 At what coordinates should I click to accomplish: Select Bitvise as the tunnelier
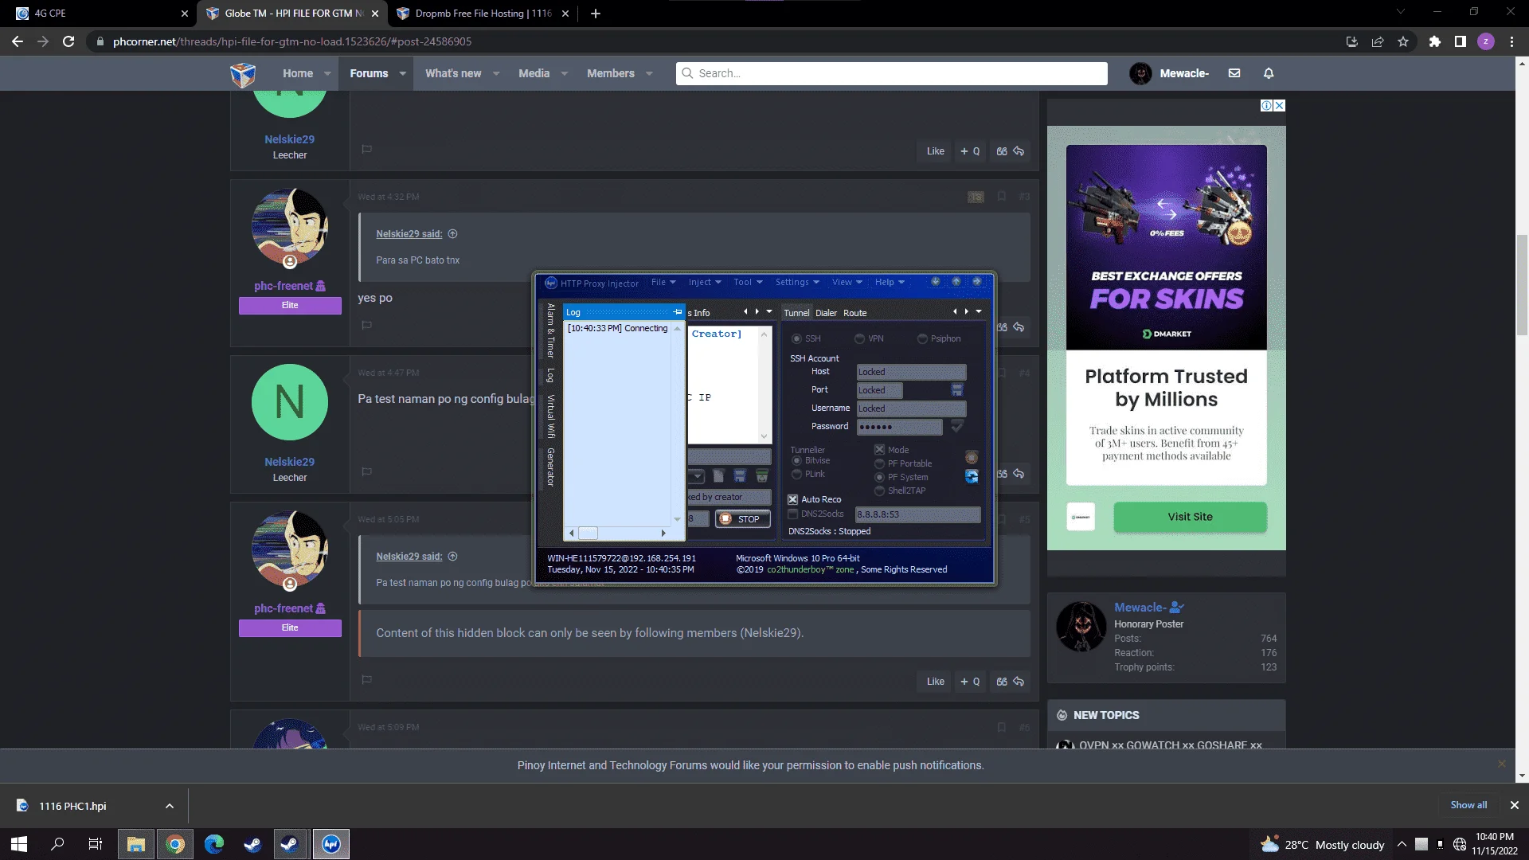click(x=796, y=461)
